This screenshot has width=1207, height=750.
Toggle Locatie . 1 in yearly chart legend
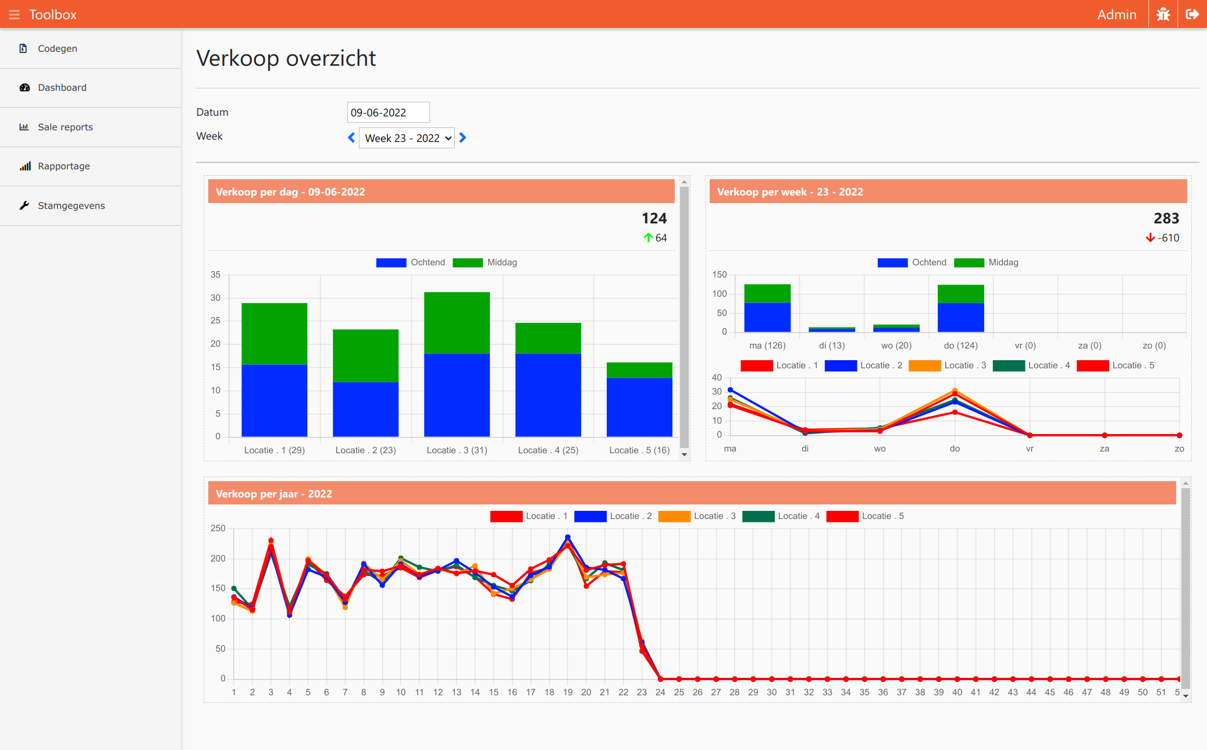coord(529,516)
